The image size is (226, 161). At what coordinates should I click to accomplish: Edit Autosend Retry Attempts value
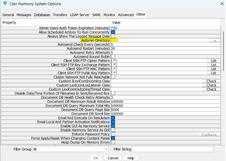click(166, 53)
